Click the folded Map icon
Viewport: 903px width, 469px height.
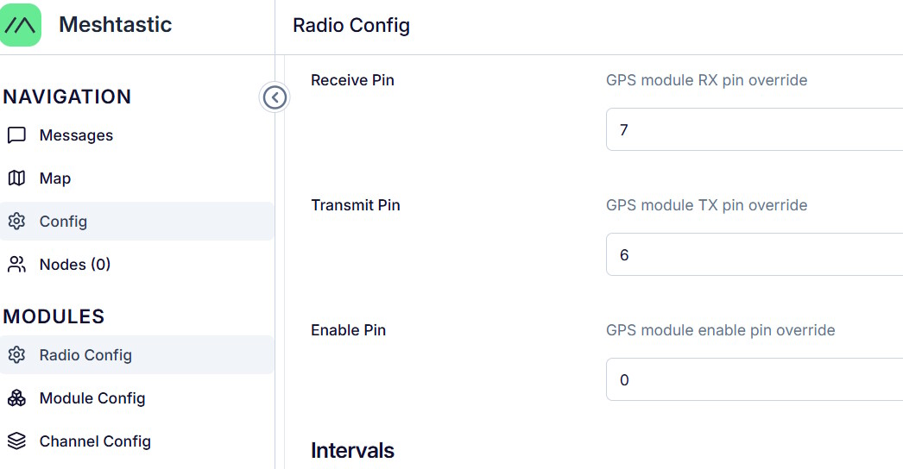coord(16,178)
